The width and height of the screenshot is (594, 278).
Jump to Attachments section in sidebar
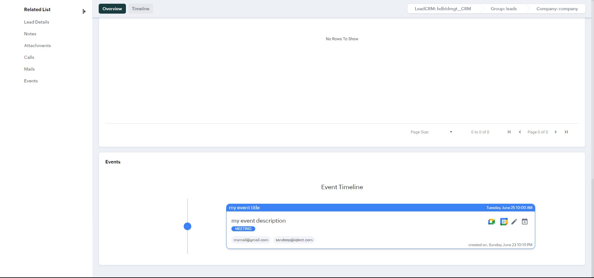coord(37,46)
